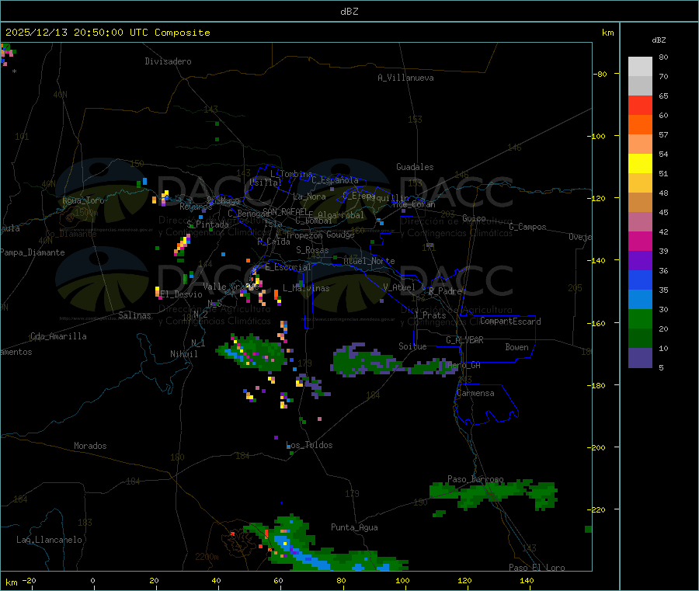Click the light gray 70–80 dBZ legend swatch
The height and width of the screenshot is (591, 699).
coord(640,67)
